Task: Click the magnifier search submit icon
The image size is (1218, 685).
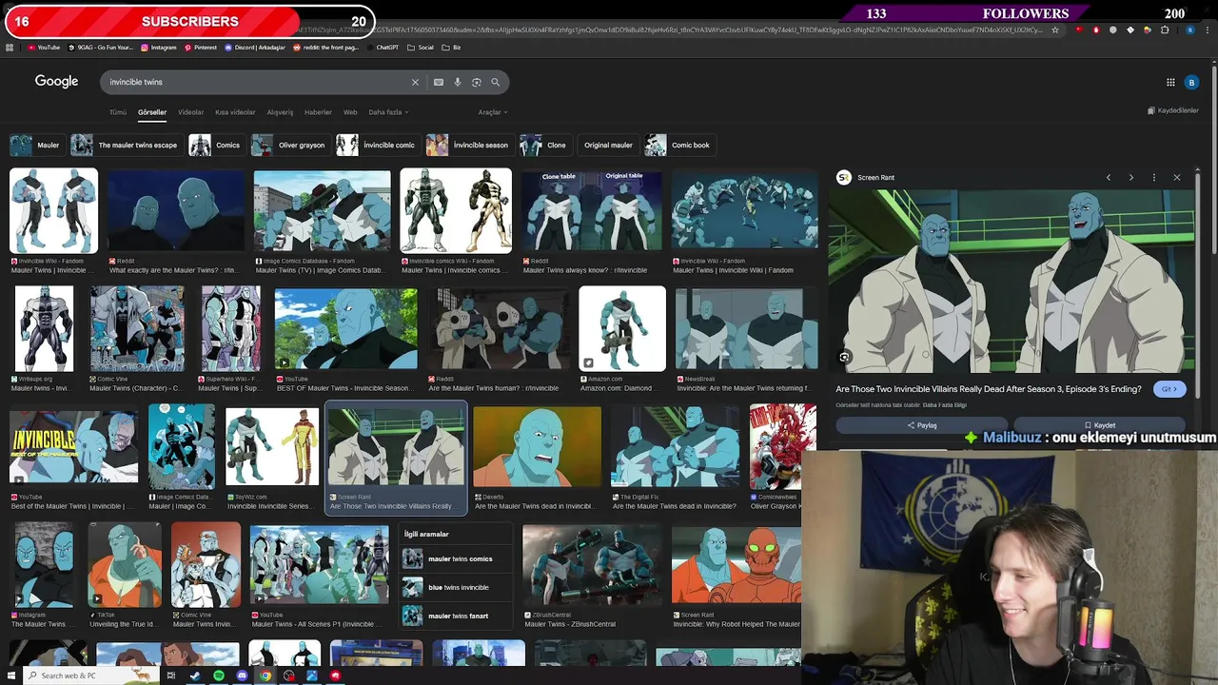Action: [x=496, y=82]
